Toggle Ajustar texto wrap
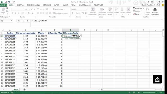The image size is (167, 94). click(x=58, y=9)
